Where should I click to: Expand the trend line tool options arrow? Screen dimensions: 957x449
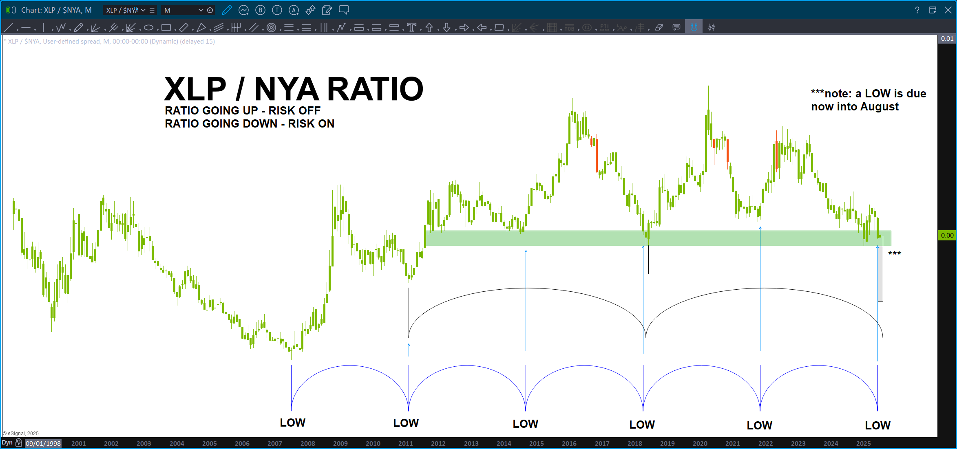point(17,30)
